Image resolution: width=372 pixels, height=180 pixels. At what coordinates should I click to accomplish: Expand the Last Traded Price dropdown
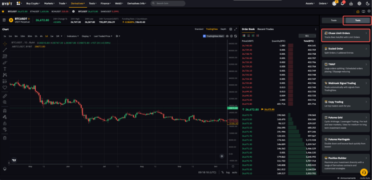point(103,36)
